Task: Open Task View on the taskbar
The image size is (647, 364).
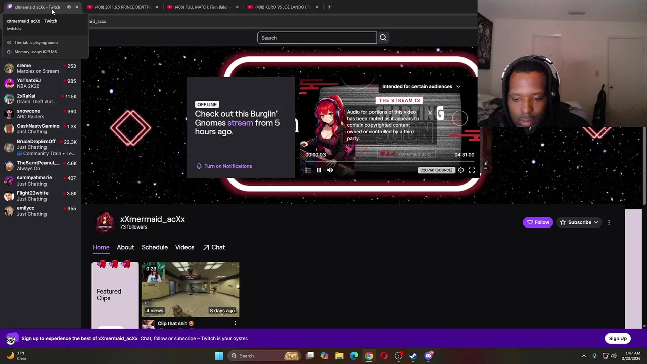Action: 310,356
